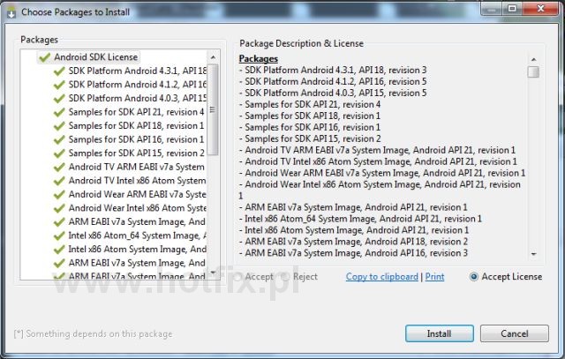Click description line 'ARM EABI v7a System Image, Android API 16'

pos(353,253)
